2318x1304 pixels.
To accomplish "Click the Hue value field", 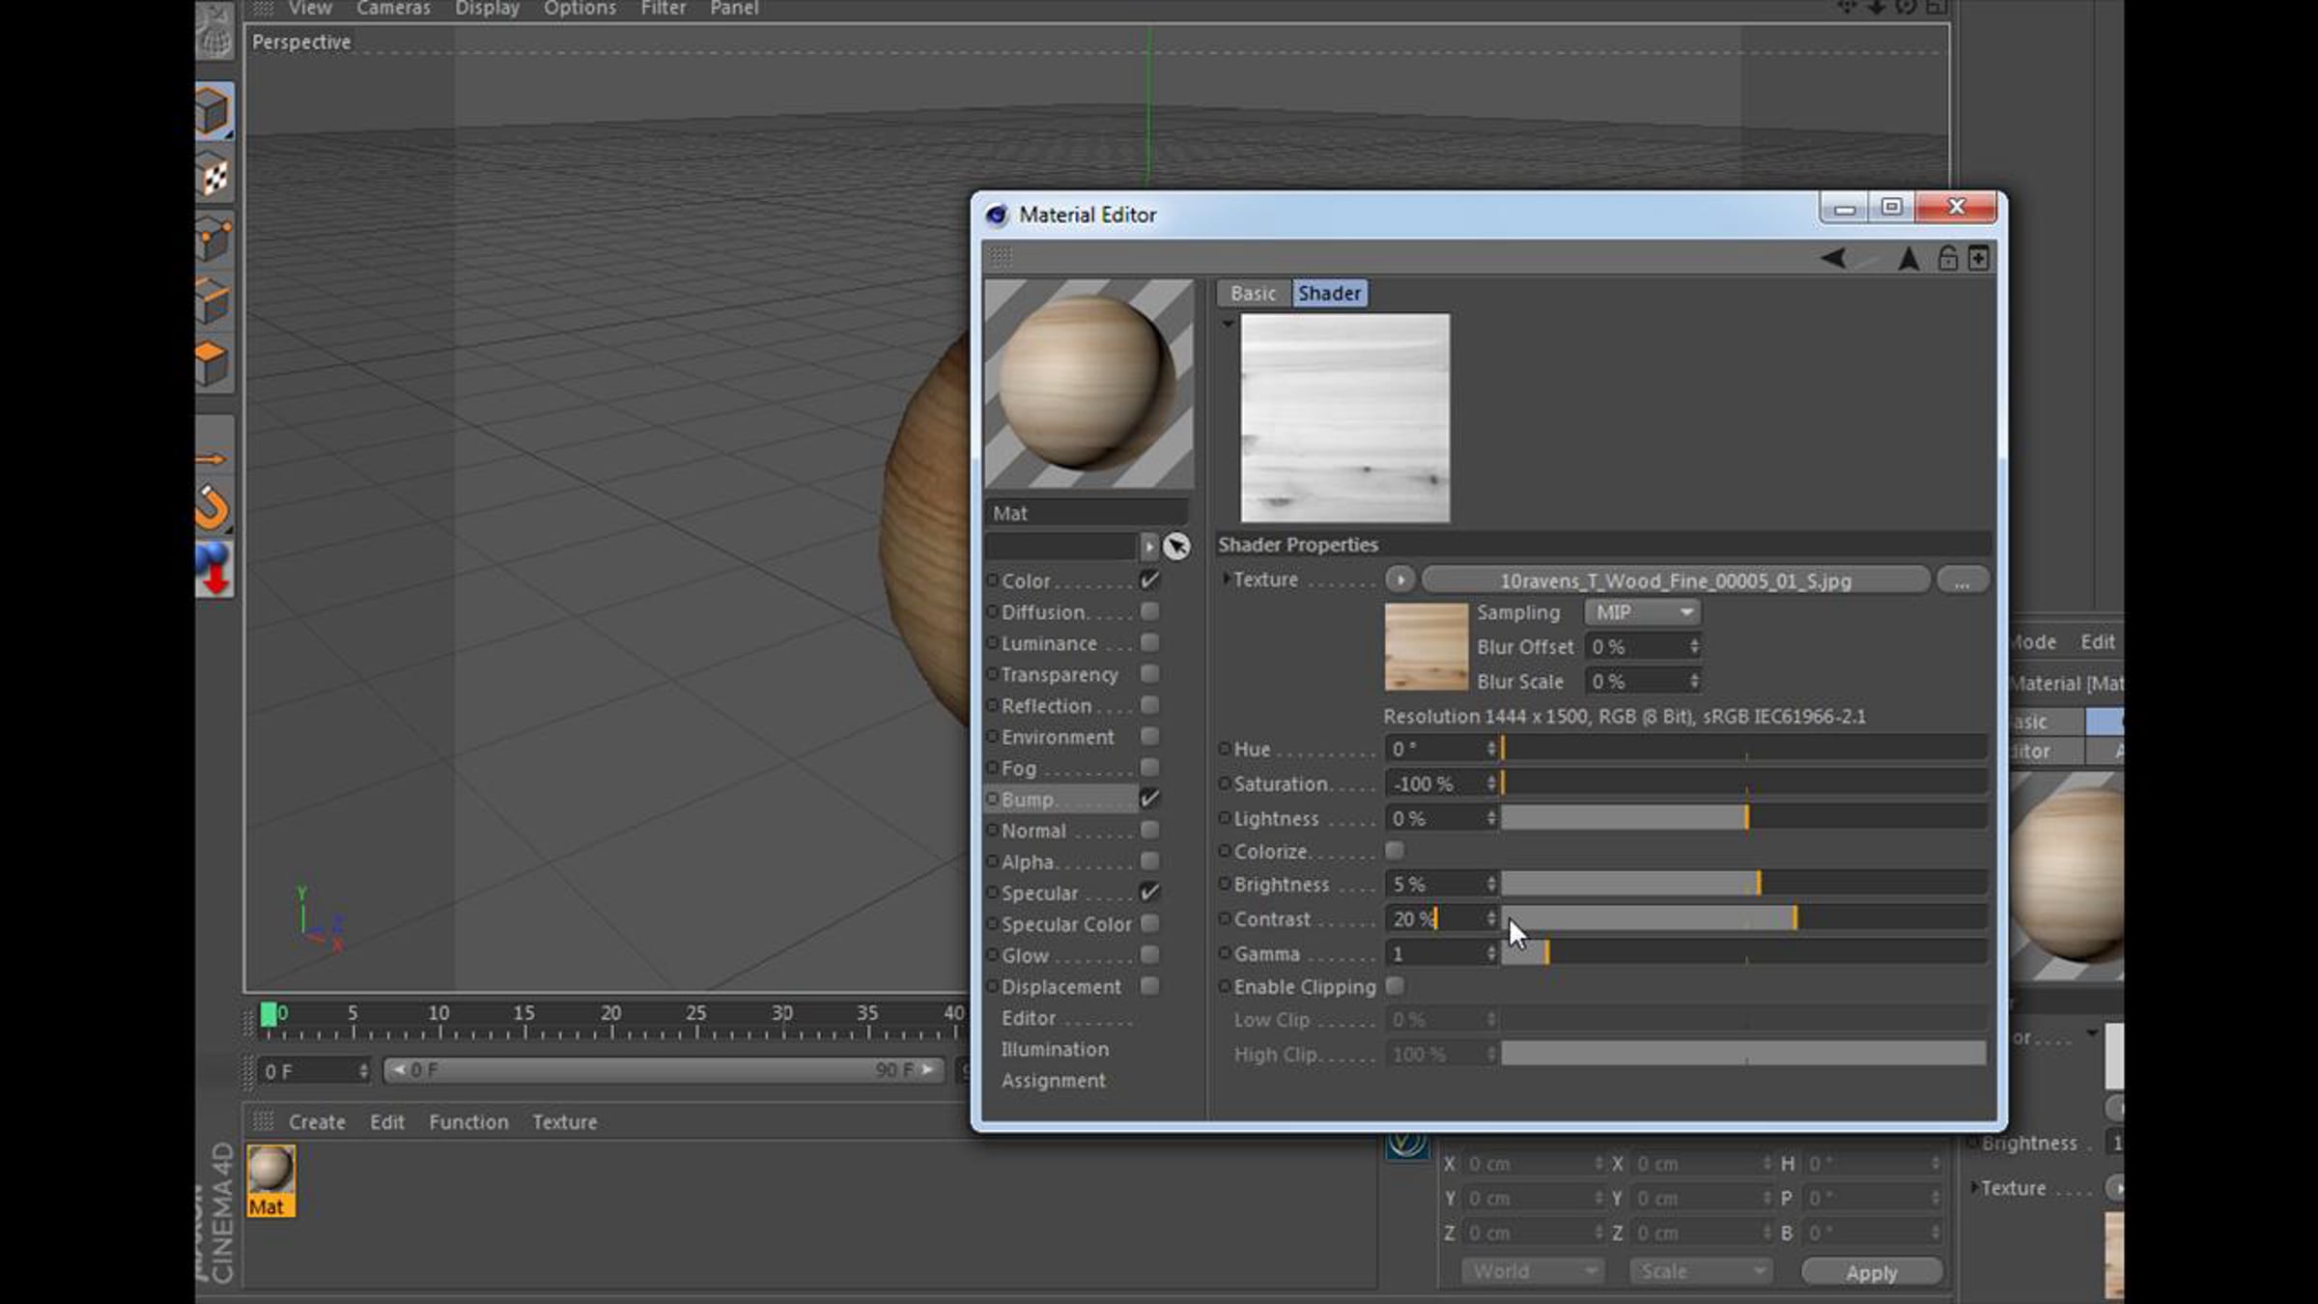I will tap(1435, 749).
